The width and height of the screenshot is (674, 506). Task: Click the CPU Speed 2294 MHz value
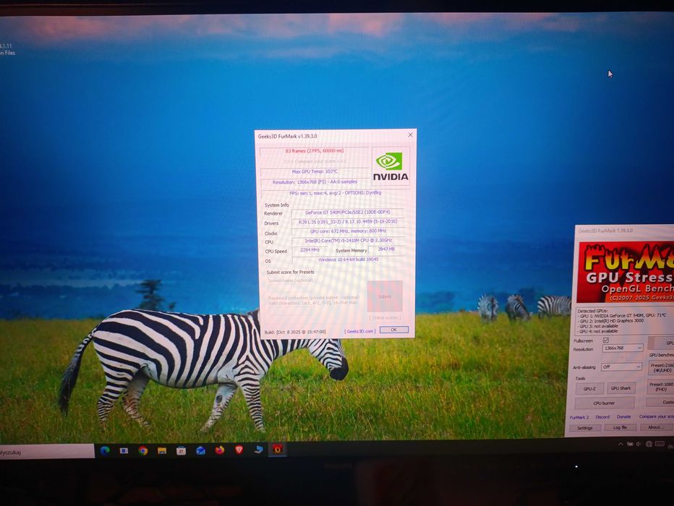tap(310, 250)
